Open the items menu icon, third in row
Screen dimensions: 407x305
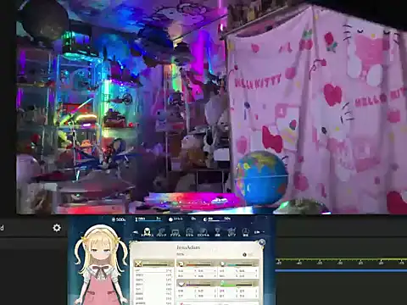point(176,232)
